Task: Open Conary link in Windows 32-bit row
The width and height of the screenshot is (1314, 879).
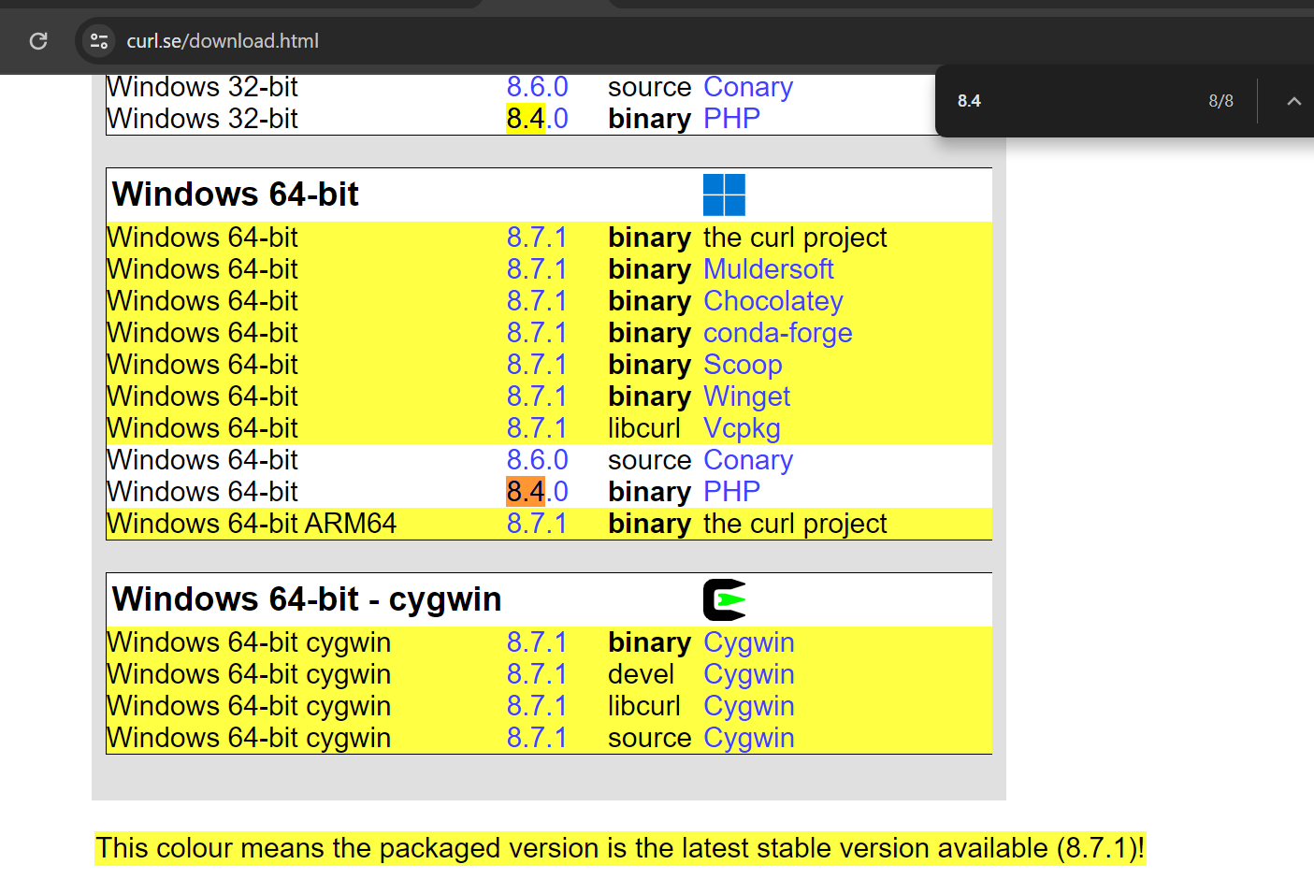Action: tap(748, 87)
